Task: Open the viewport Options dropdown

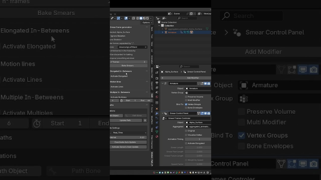Action: [147, 22]
